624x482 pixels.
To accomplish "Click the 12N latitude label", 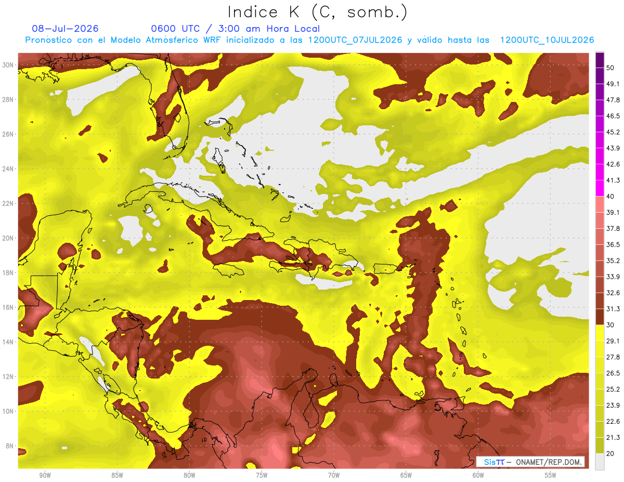I will 8,376.
